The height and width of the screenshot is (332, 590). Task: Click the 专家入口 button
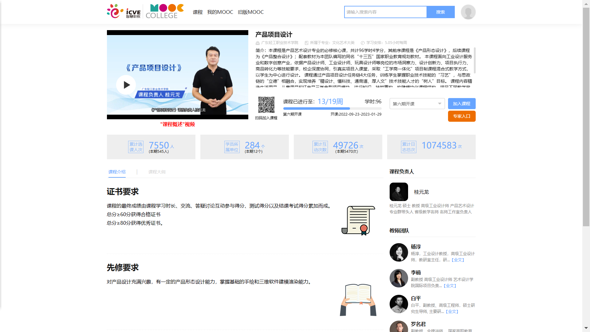[462, 116]
